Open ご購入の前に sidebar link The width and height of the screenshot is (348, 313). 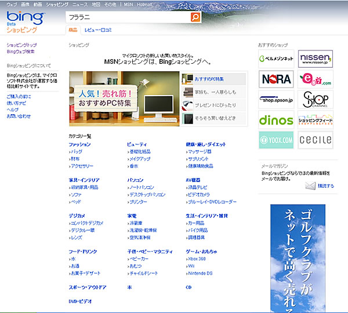coord(19,96)
